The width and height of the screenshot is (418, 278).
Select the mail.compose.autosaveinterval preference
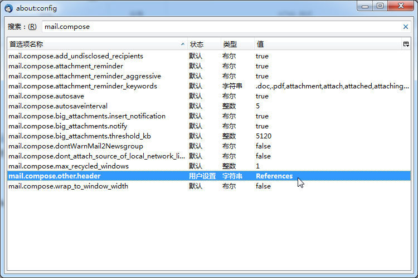click(209, 106)
